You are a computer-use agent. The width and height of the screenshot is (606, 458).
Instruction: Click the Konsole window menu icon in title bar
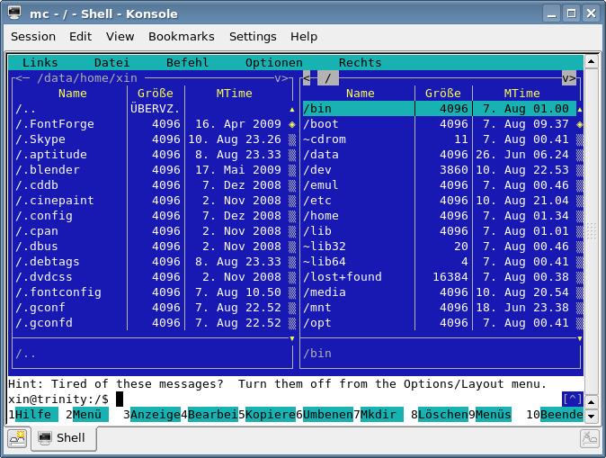pos(15,13)
